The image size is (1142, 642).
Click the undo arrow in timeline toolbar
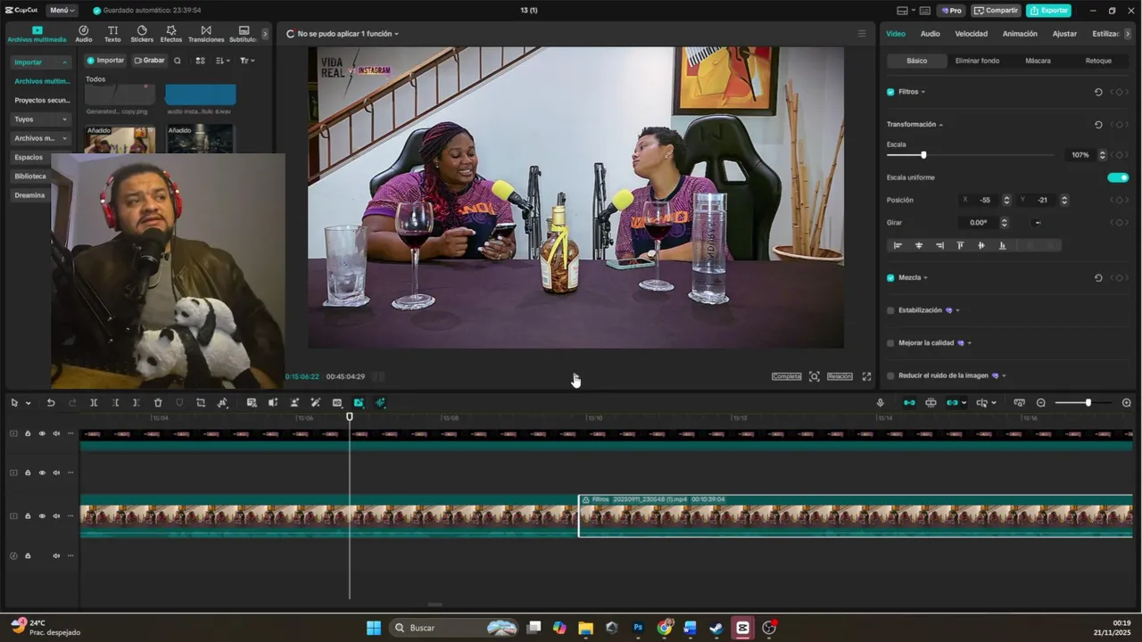51,403
